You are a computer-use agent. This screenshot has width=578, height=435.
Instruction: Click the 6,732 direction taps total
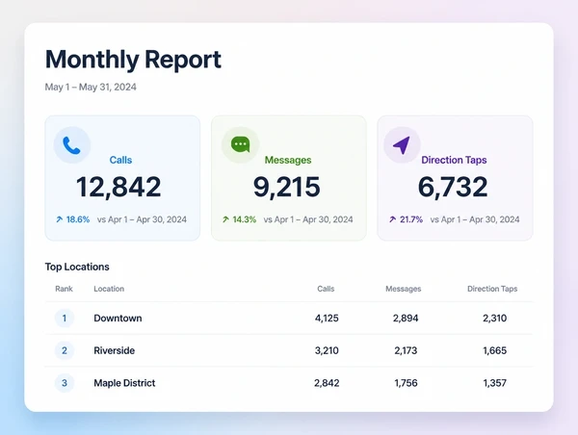(453, 187)
